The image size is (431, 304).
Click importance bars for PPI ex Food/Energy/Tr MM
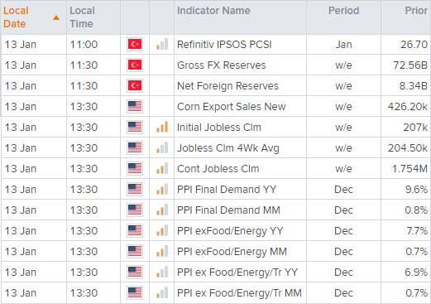pyautogui.click(x=162, y=292)
